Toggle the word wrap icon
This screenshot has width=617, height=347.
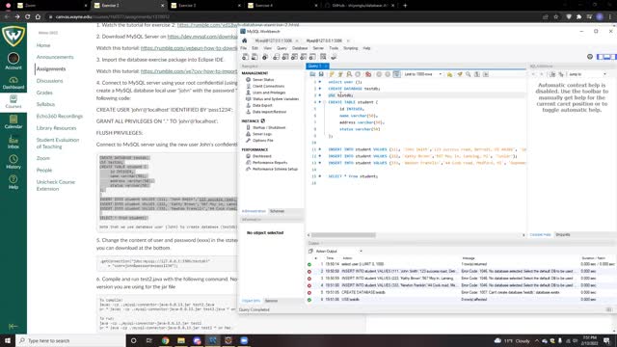tap(486, 74)
